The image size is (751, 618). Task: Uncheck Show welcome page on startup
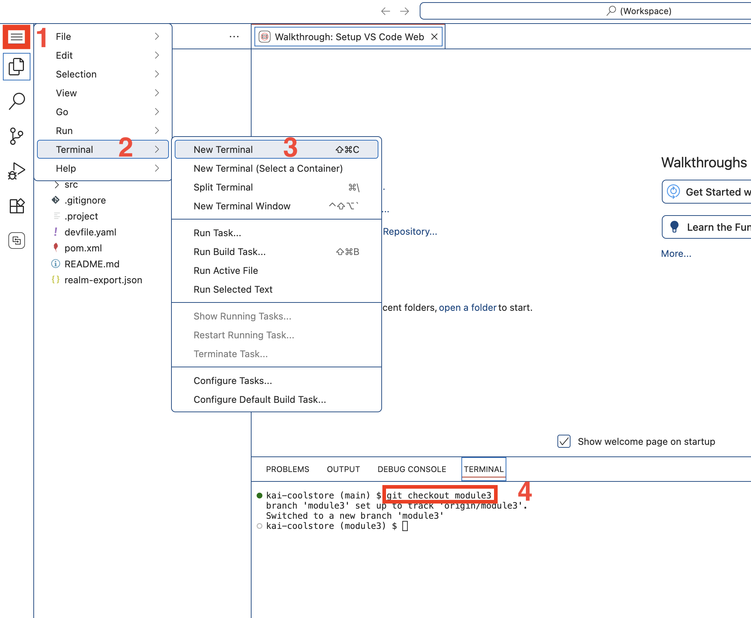(x=564, y=441)
